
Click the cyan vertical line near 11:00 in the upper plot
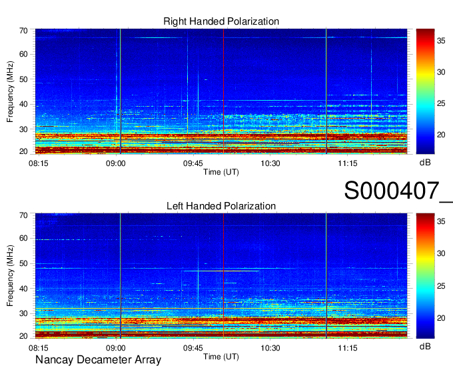[x=326, y=91]
